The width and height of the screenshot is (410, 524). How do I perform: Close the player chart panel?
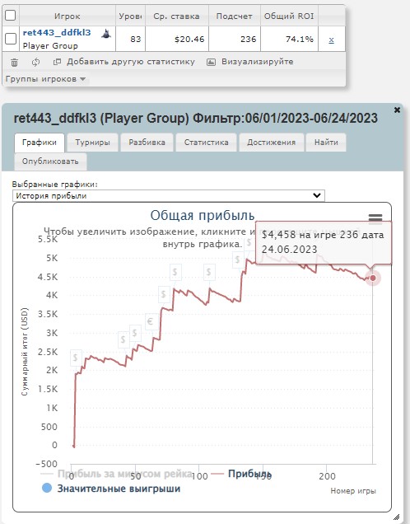point(397,110)
